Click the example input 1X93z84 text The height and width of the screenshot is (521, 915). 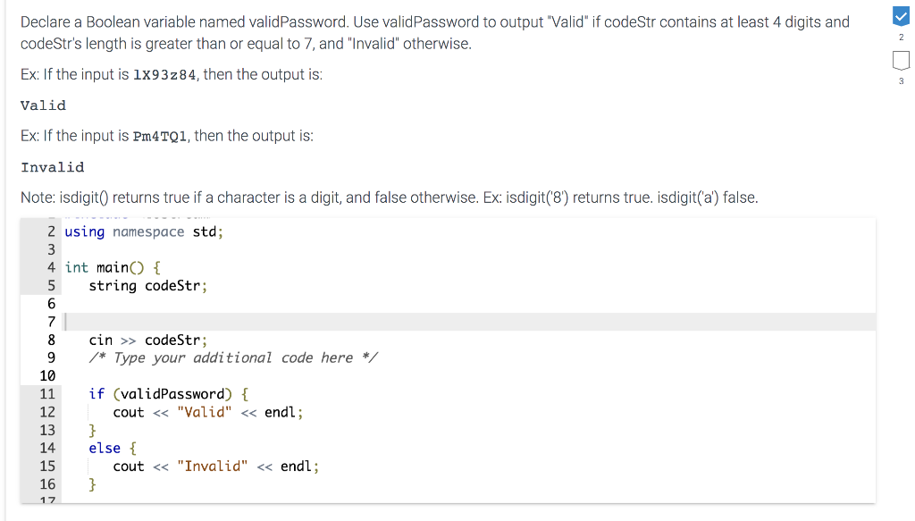[164, 75]
